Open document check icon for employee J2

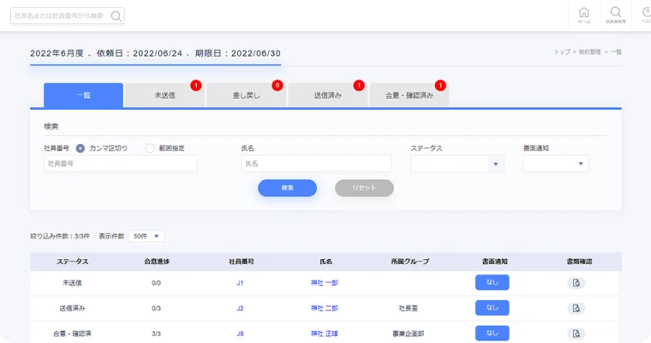(x=577, y=308)
